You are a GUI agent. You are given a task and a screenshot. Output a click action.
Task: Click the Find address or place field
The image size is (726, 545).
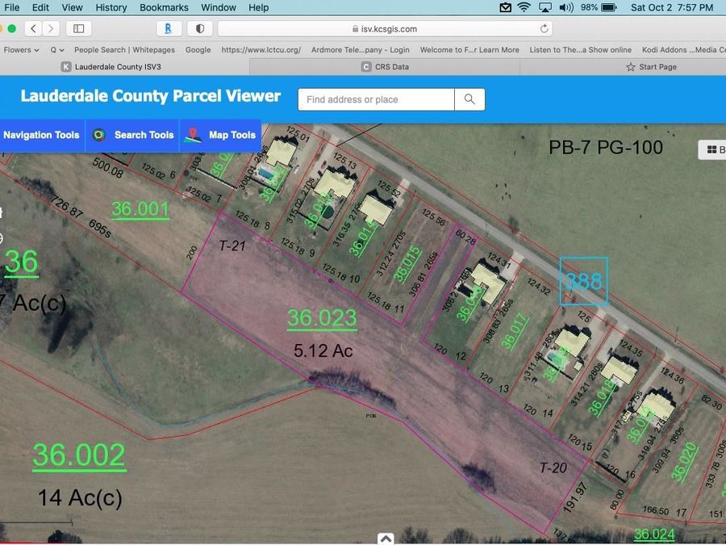376,99
